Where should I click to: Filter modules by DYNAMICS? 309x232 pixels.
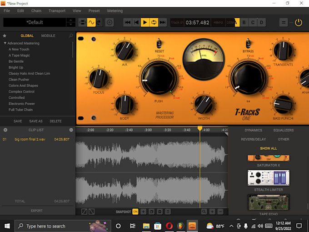(254, 130)
